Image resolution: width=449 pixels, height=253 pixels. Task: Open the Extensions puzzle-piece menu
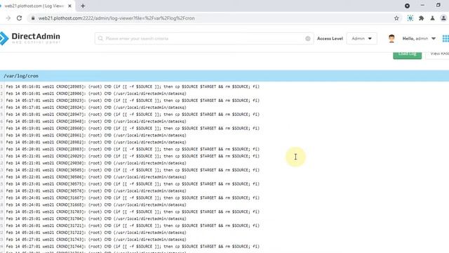(421, 18)
